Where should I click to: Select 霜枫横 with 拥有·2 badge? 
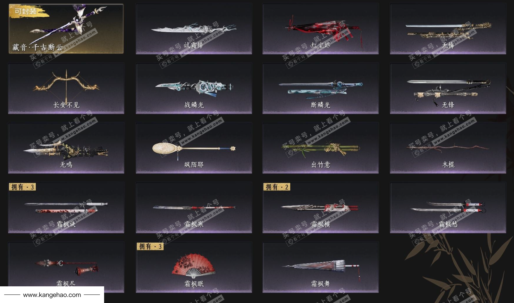320,208
